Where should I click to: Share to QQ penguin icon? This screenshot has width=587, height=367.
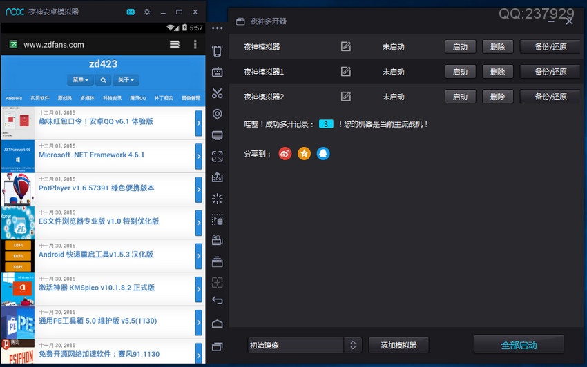click(323, 153)
